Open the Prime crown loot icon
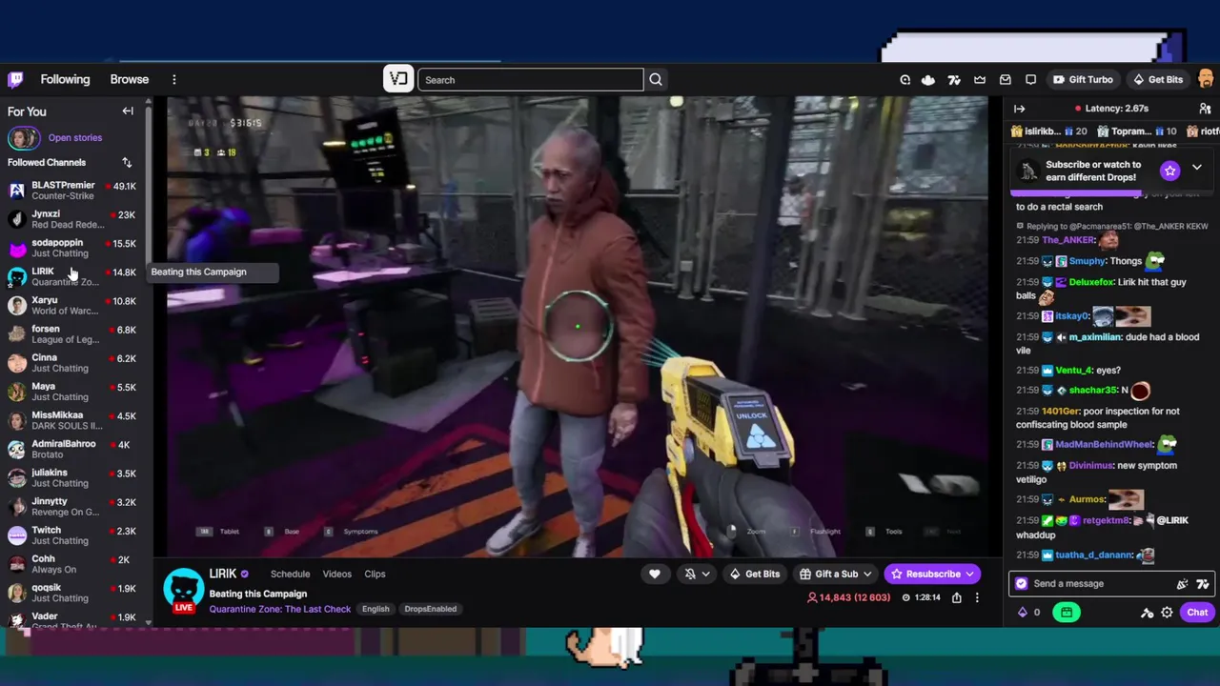This screenshot has width=1220, height=686. coord(980,80)
